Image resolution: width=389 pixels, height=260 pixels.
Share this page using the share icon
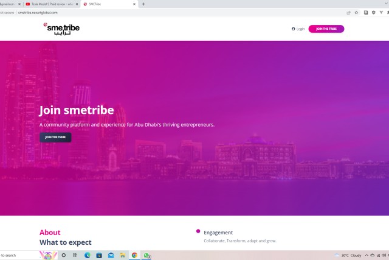point(348,12)
